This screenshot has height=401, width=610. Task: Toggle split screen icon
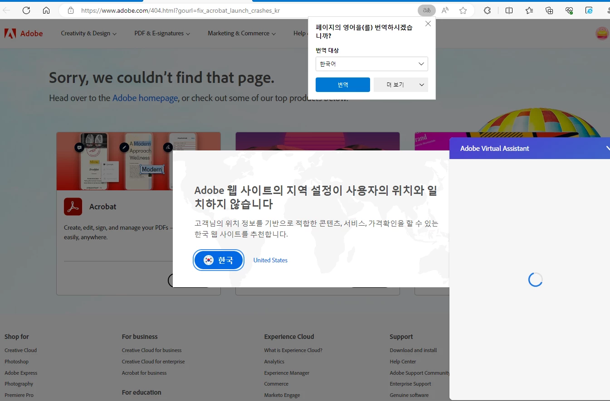point(509,10)
